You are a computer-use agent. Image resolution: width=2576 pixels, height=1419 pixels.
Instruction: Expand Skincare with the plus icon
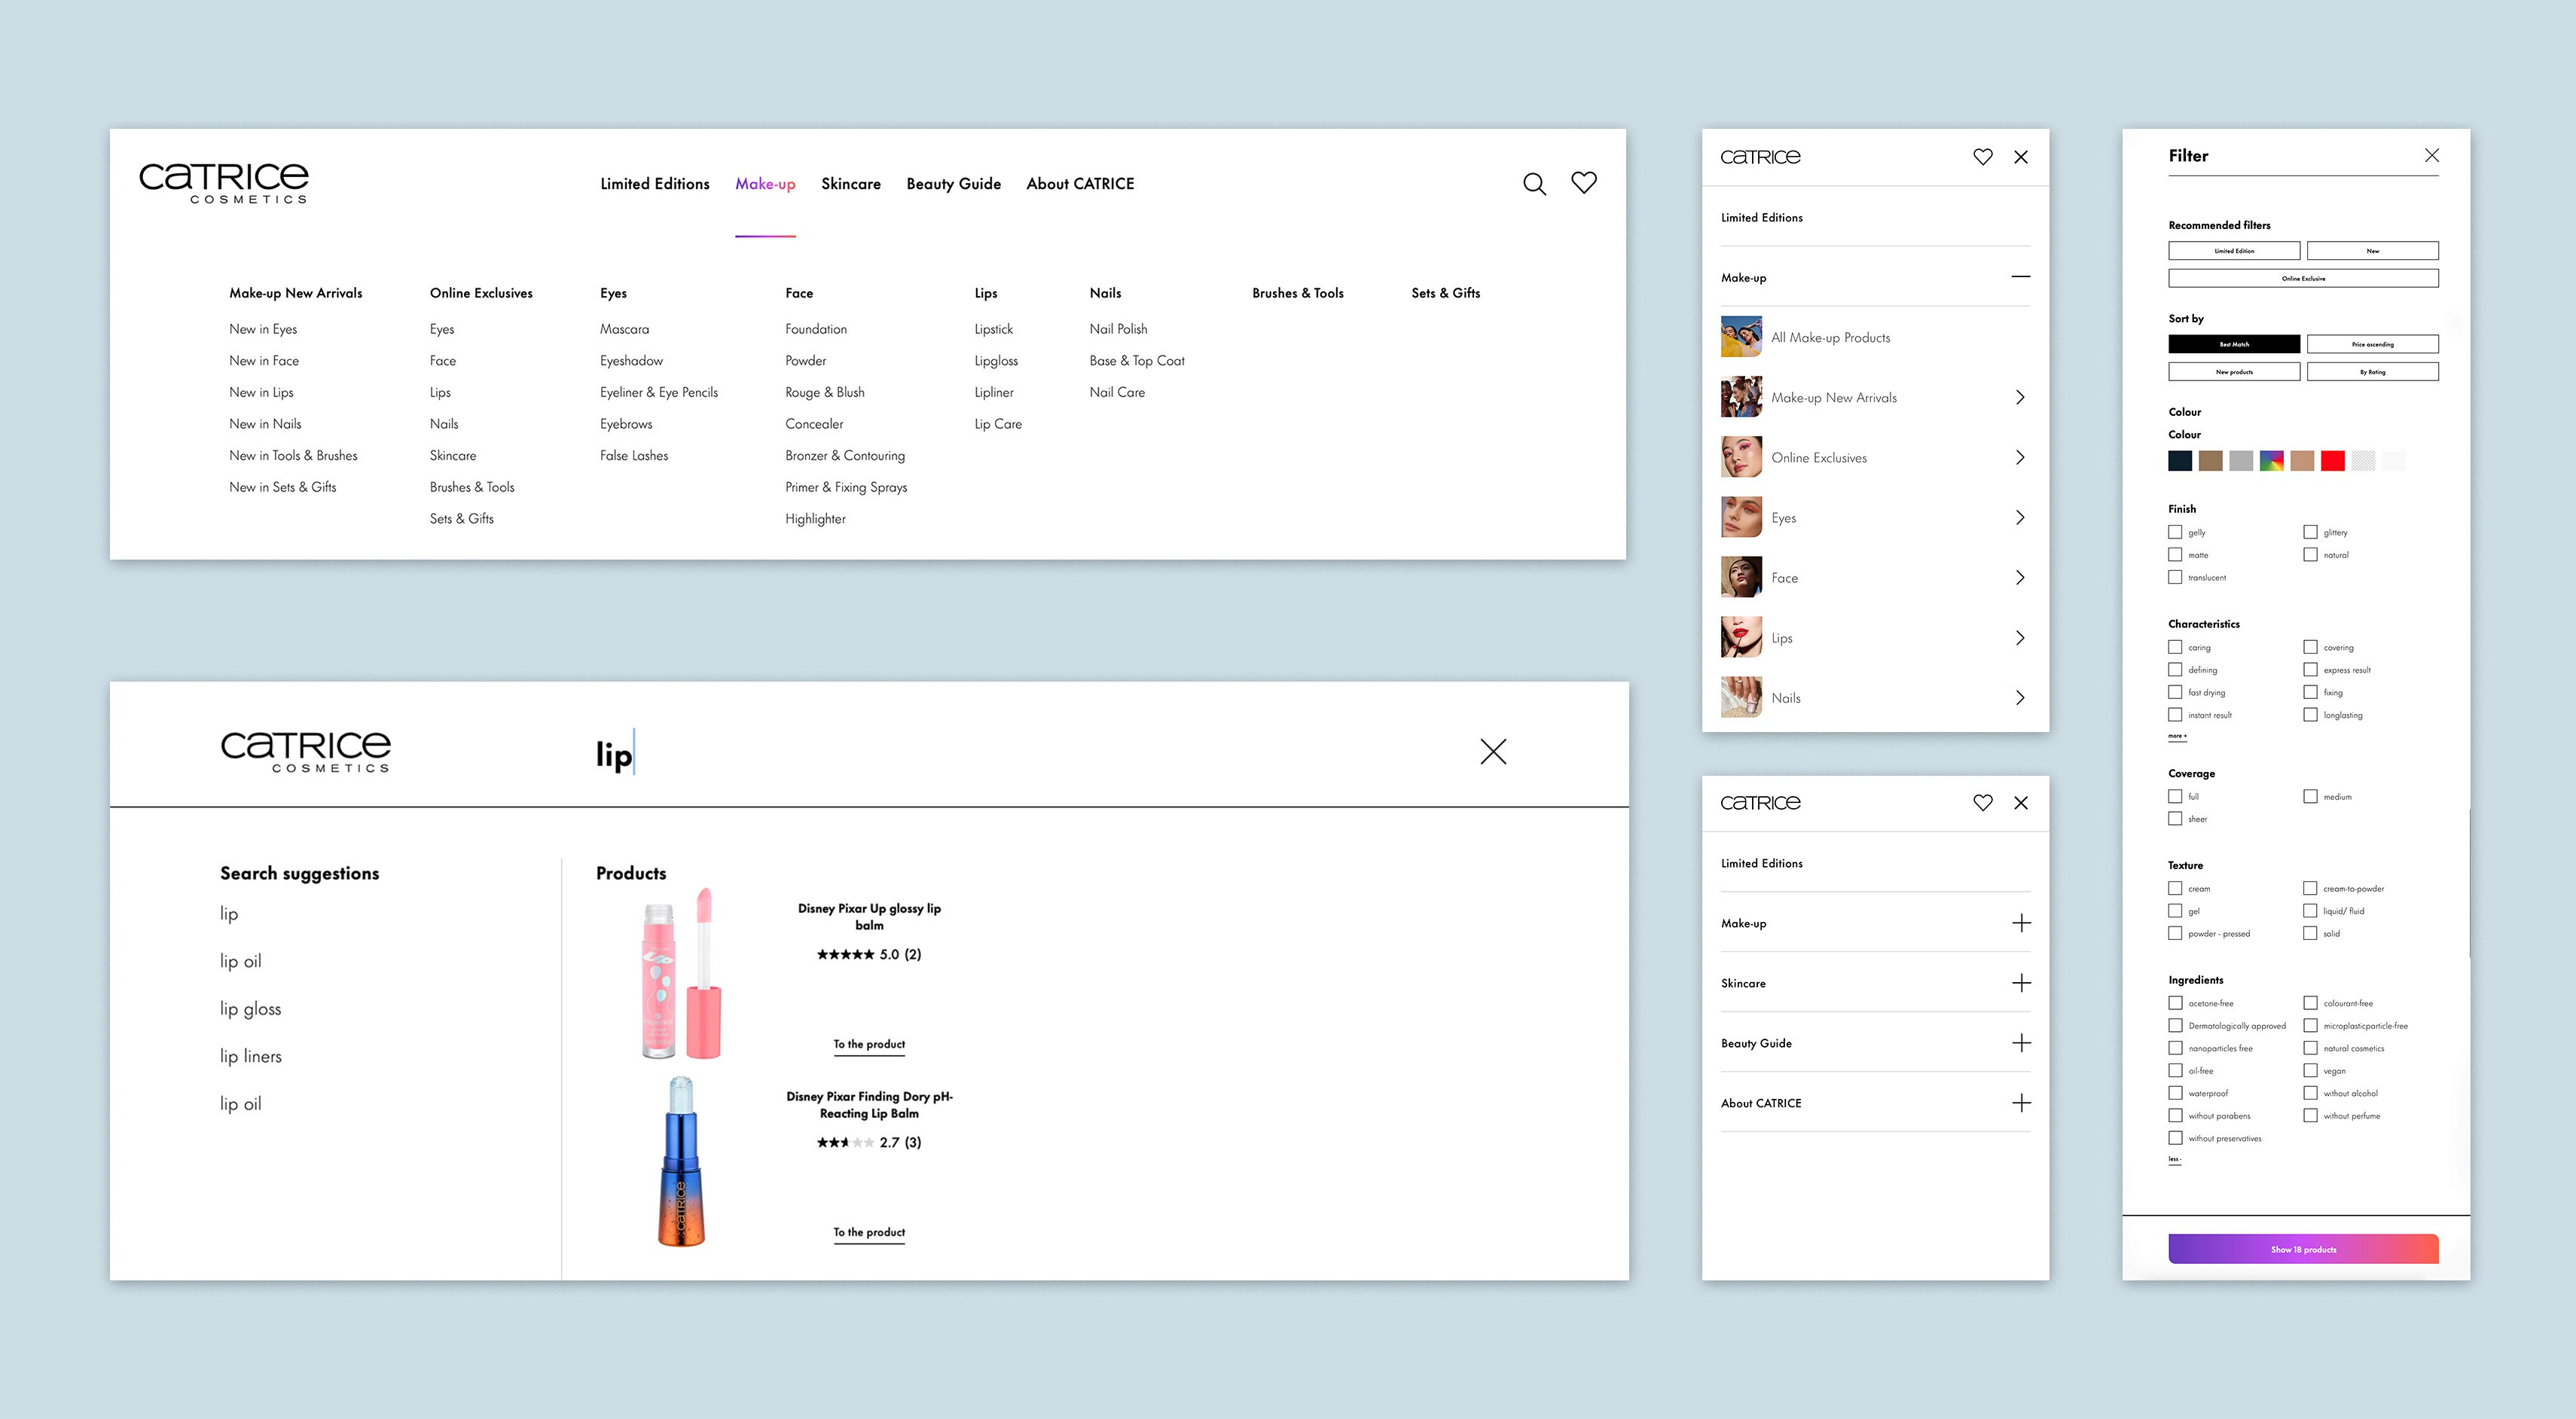2021,983
